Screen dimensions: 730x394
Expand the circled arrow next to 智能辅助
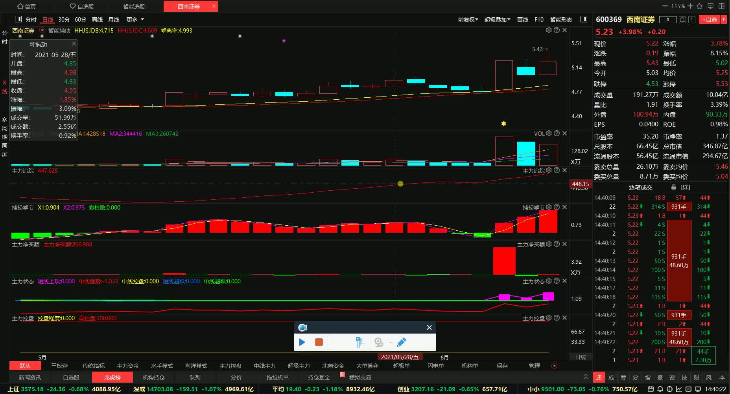pyautogui.click(x=42, y=30)
